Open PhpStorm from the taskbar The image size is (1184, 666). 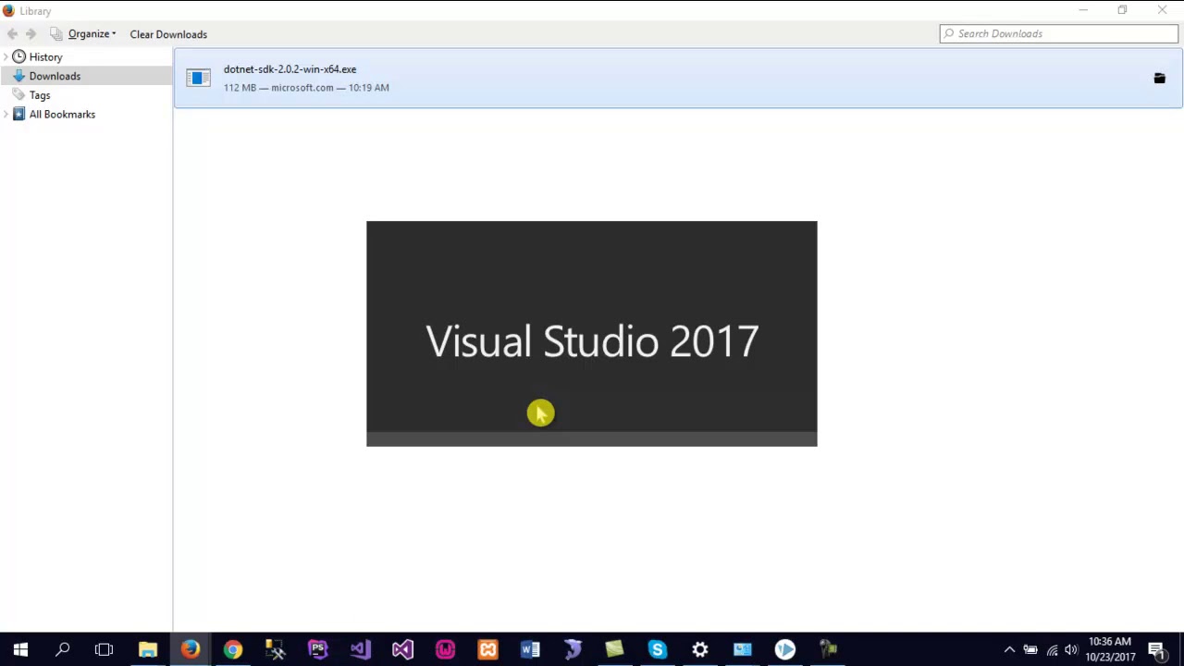(318, 649)
